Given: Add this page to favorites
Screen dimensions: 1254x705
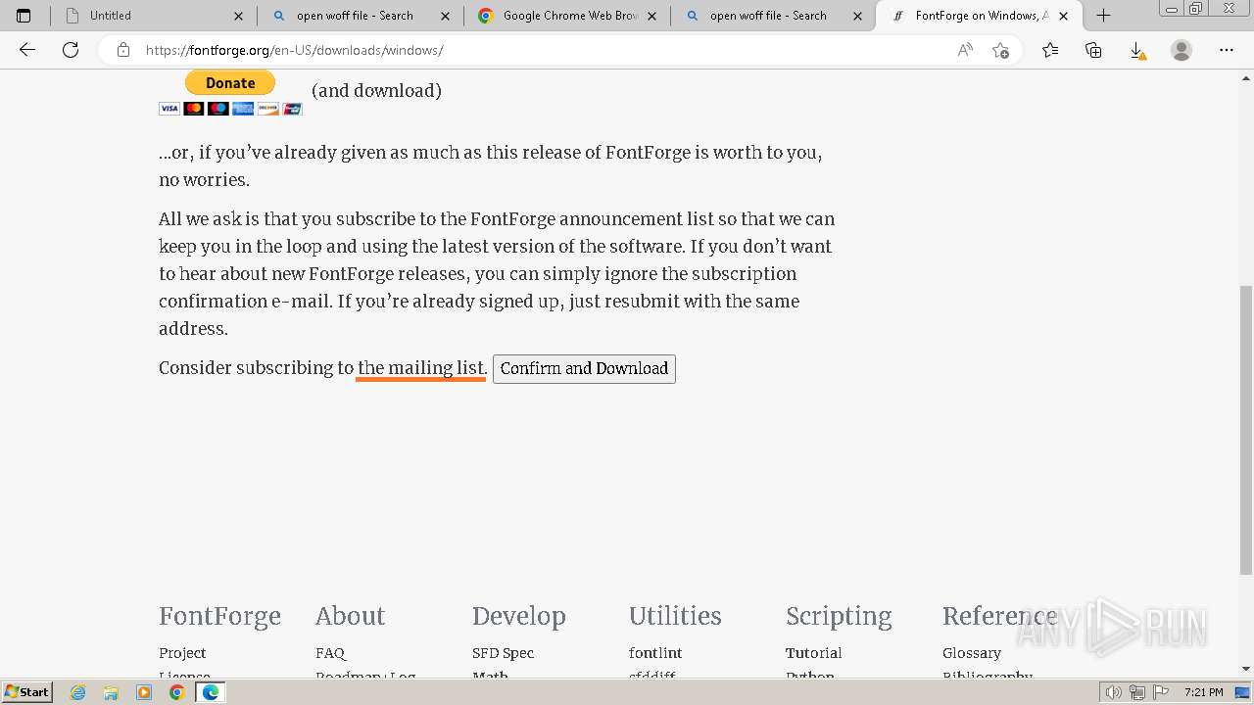Looking at the screenshot, I should pos(1000,50).
